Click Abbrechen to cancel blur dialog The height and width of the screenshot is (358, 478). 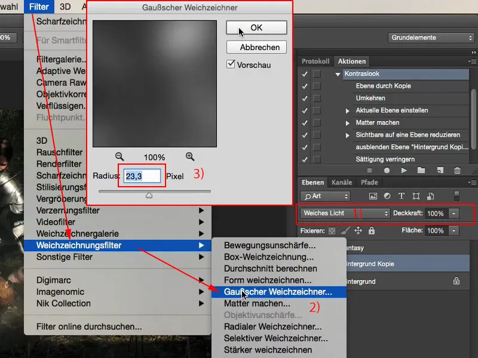[256, 47]
